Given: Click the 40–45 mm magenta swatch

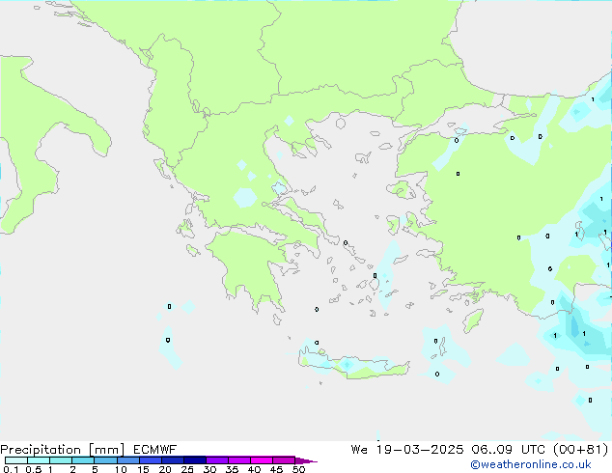Looking at the screenshot, I should (262, 460).
